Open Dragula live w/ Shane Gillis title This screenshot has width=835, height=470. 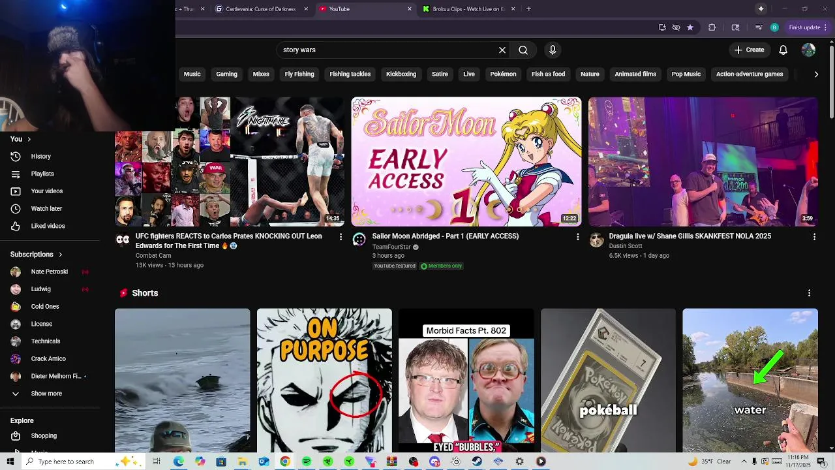[690, 236]
